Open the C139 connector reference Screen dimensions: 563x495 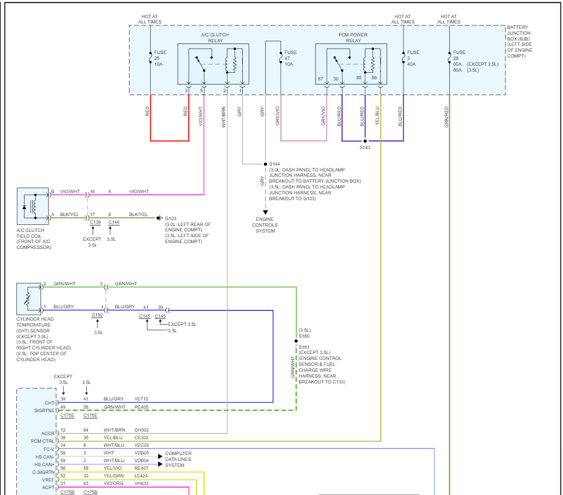click(95, 223)
